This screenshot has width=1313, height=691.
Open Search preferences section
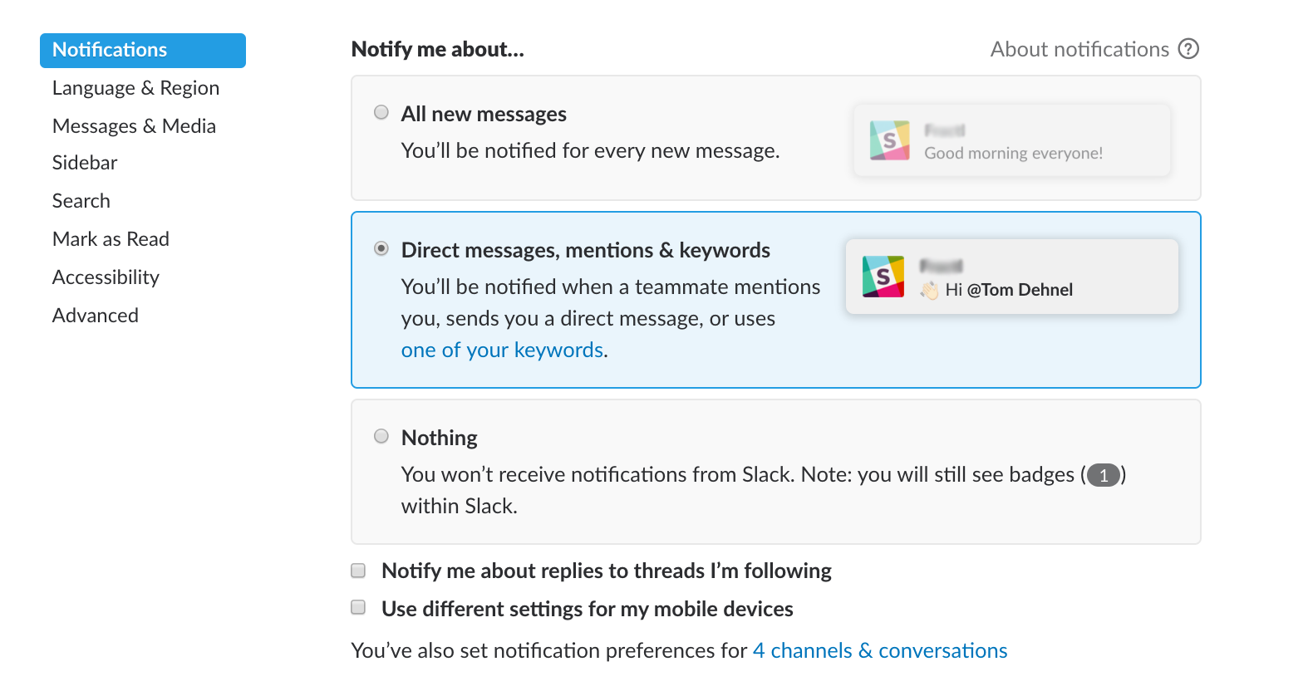coord(81,201)
